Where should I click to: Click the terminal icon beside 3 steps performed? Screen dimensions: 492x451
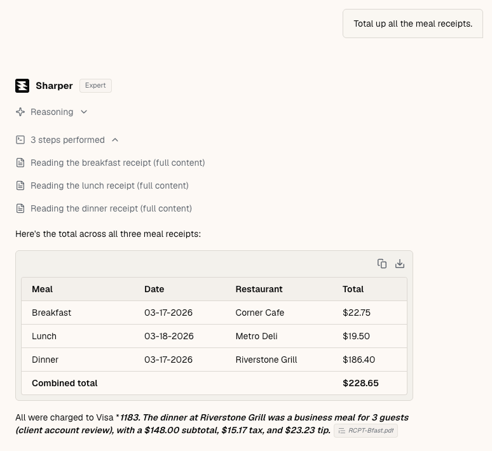[x=20, y=140]
